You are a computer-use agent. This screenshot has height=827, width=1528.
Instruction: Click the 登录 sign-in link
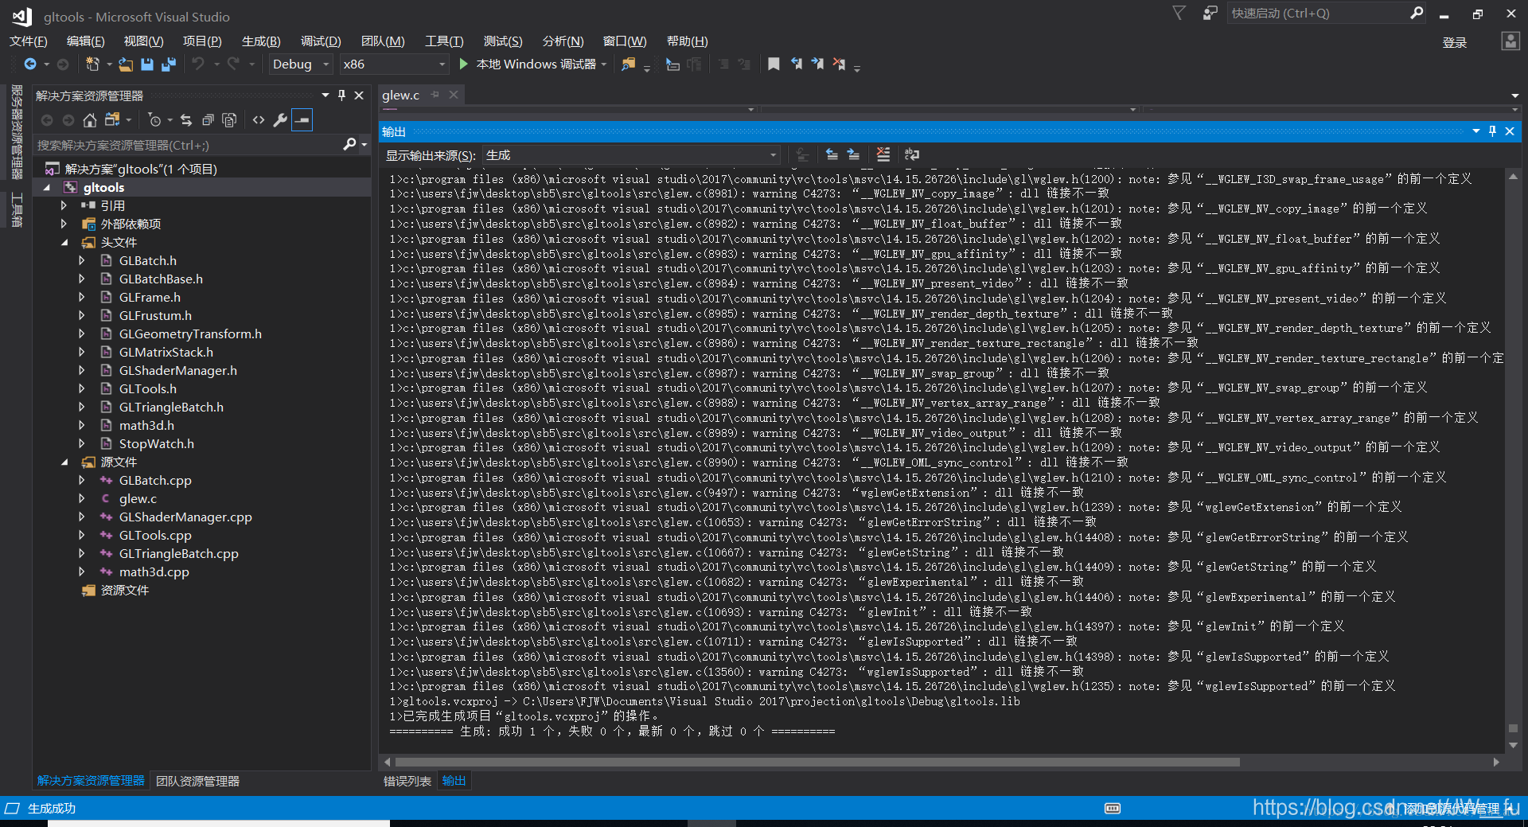click(1455, 42)
